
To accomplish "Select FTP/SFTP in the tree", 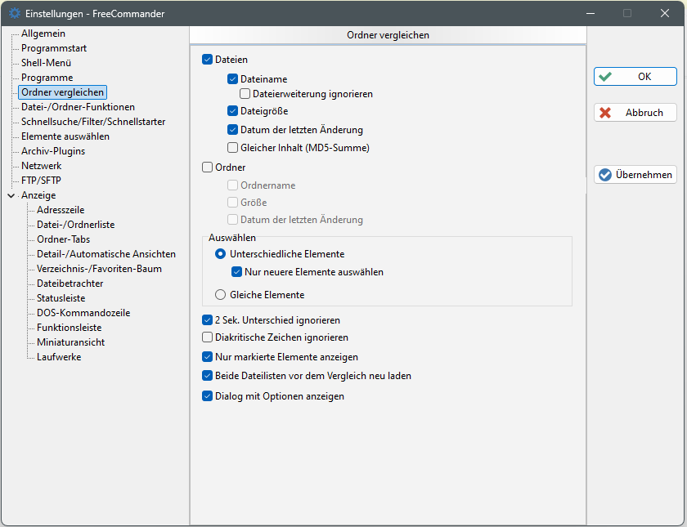I will point(41,181).
